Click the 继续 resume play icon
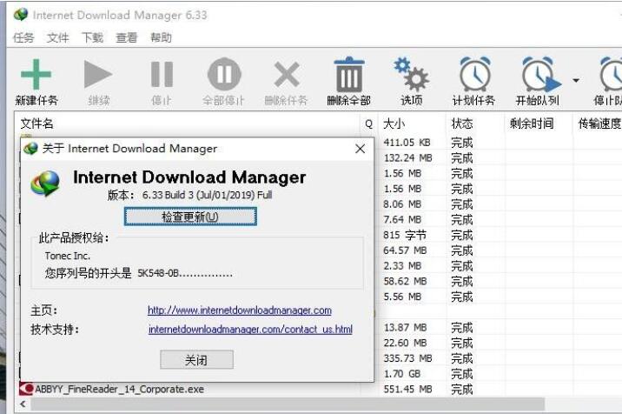The width and height of the screenshot is (622, 414). [x=98, y=74]
